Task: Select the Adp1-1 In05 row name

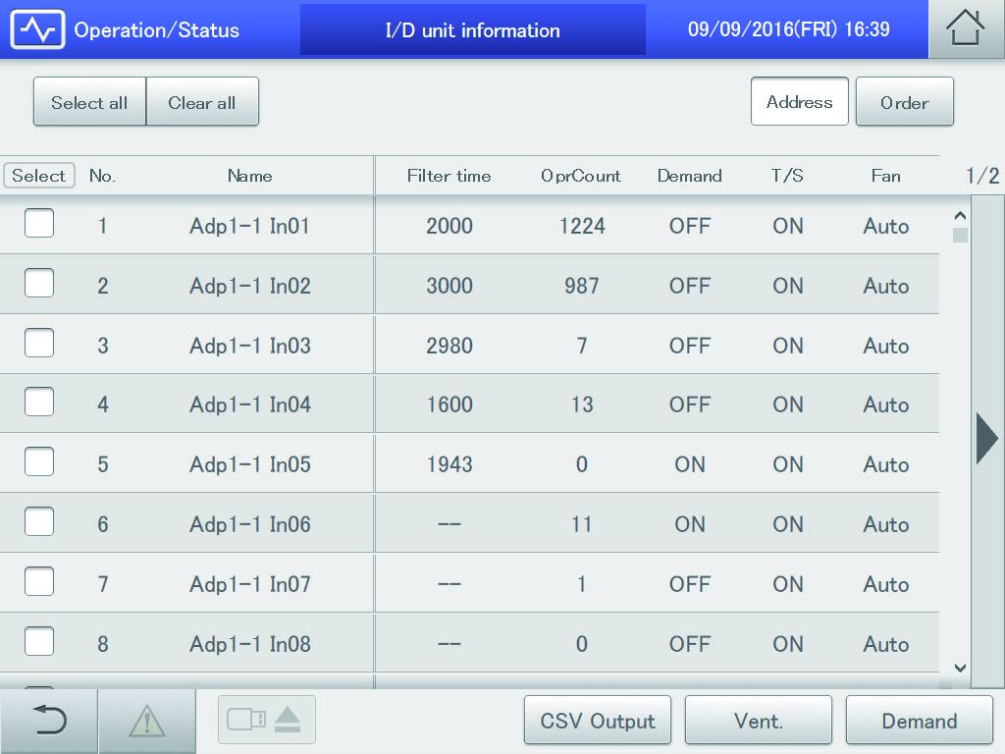Action: 250,464
